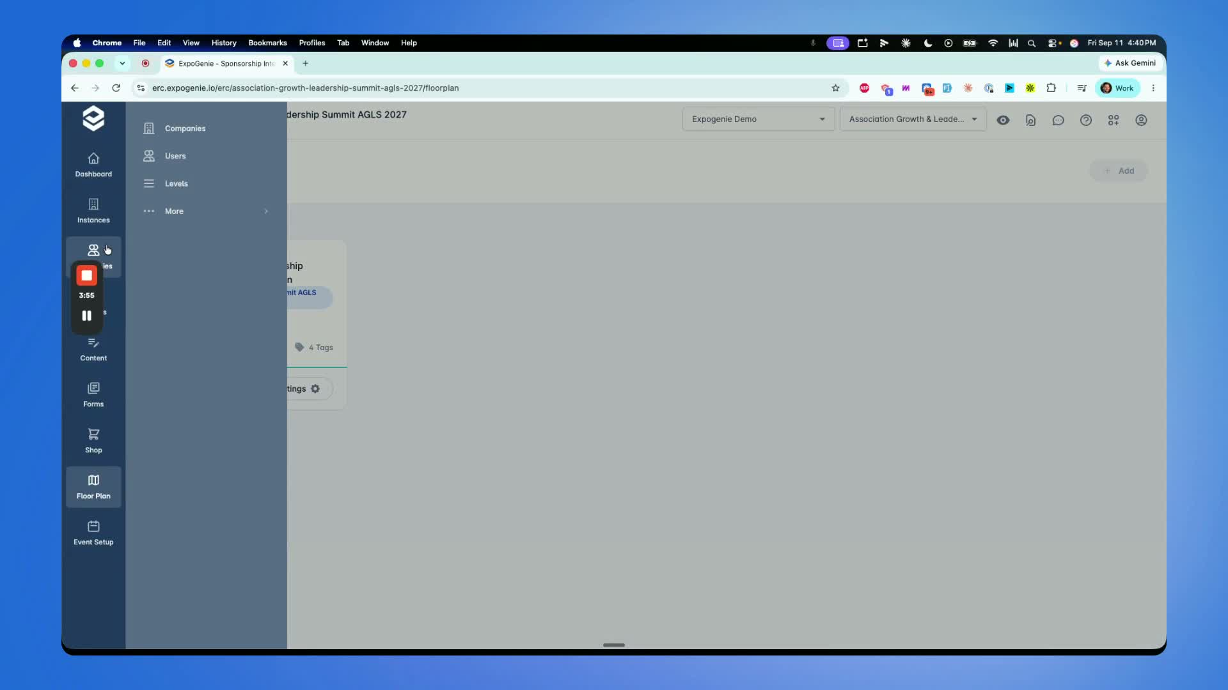Open the Profiles menu
Screen dimensions: 1228x690
pyautogui.click(x=312, y=43)
